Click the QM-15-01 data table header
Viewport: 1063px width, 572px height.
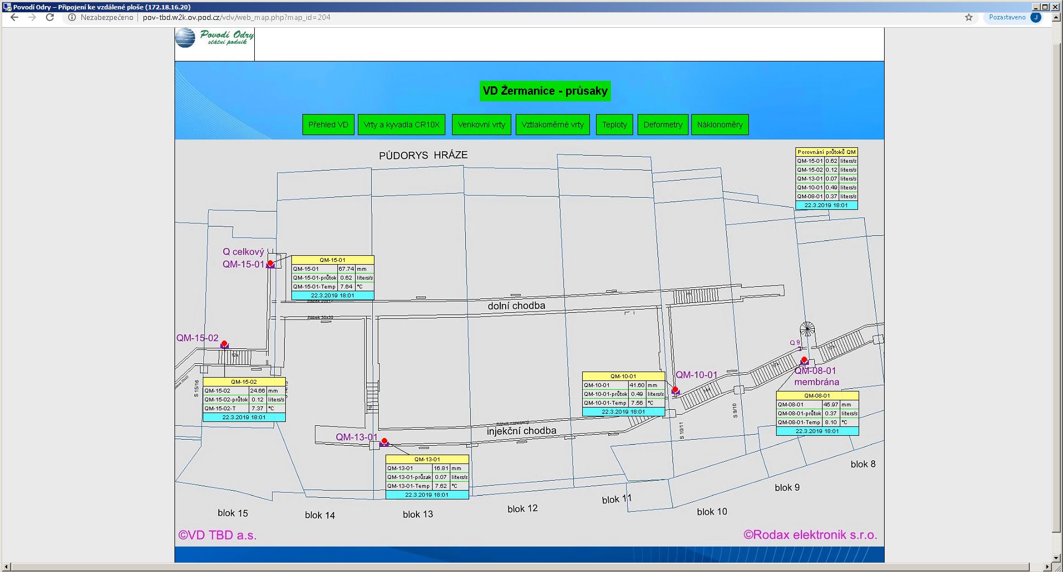click(x=332, y=260)
